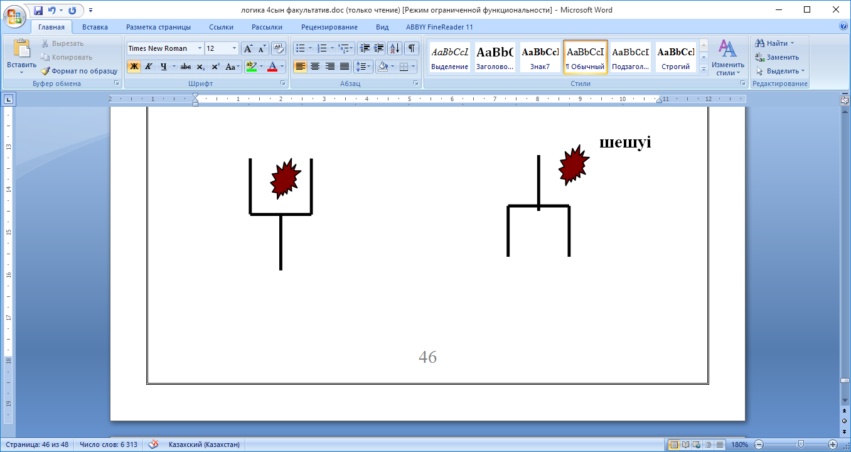Click Казахский (Казахстан) language indicator
The height and width of the screenshot is (452, 851).
pyautogui.click(x=204, y=444)
